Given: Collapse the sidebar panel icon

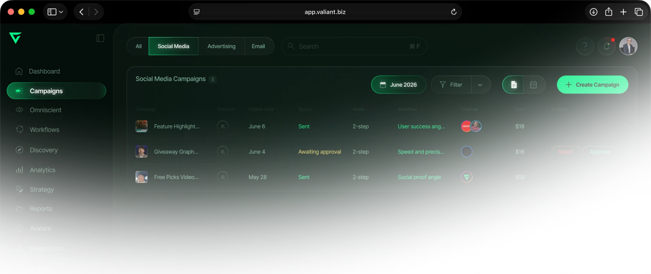Looking at the screenshot, I should (x=100, y=38).
